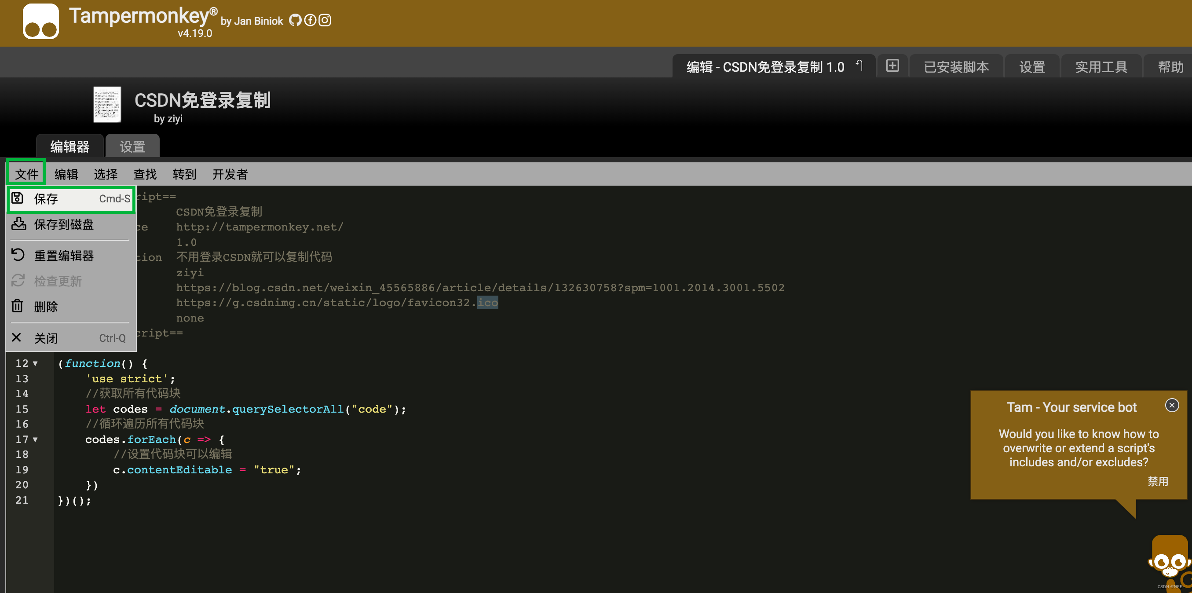The width and height of the screenshot is (1192, 593).
Task: Click the by Jan Biniok link
Action: 252,21
